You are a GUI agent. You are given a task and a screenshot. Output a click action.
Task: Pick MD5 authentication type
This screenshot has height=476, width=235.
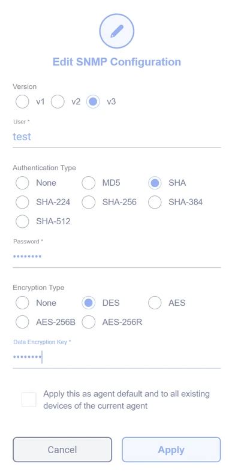(88, 183)
